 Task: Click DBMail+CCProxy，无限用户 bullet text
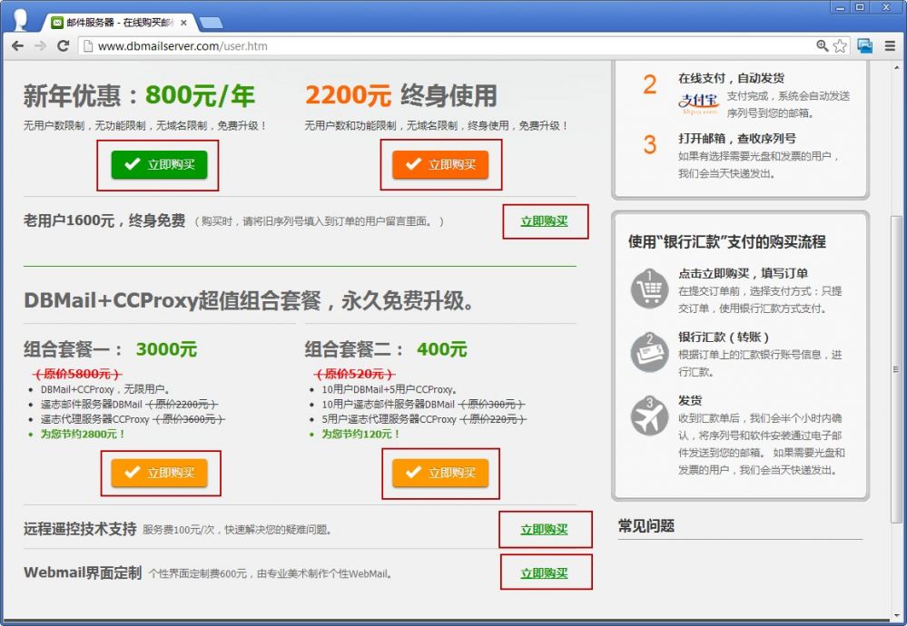[105, 389]
